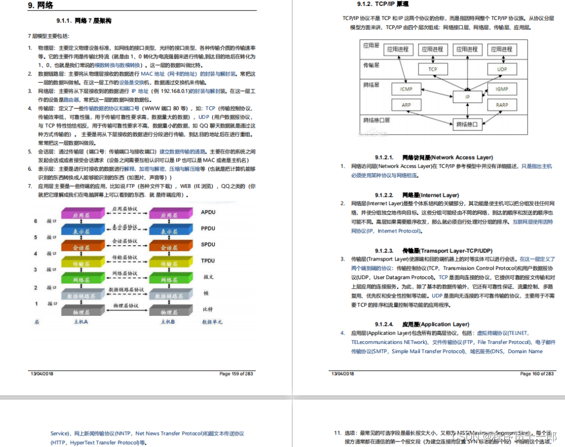Click the "SPDU" label in the diagram
This screenshot has height=447, width=565.
(x=208, y=244)
